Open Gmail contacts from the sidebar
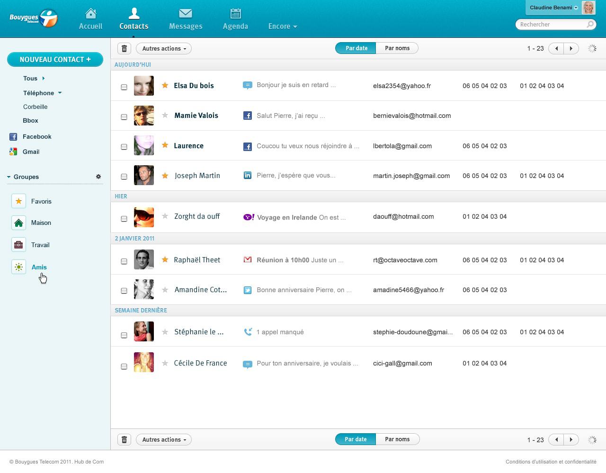 click(x=31, y=152)
